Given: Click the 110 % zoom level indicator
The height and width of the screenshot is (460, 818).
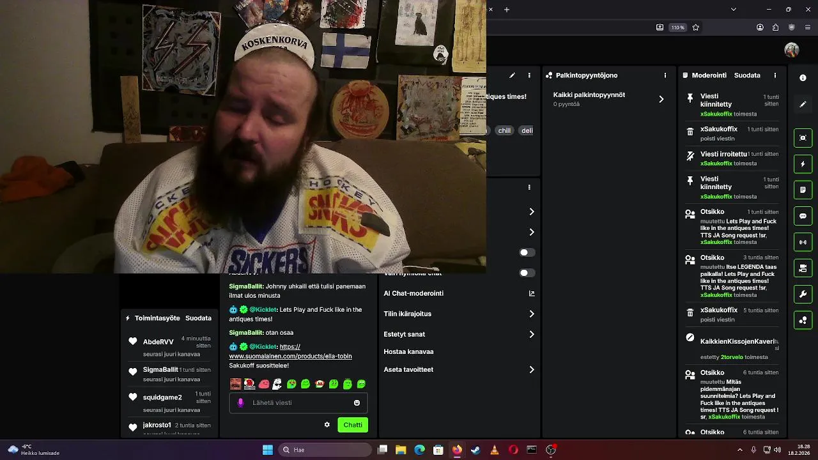Looking at the screenshot, I should tap(677, 27).
